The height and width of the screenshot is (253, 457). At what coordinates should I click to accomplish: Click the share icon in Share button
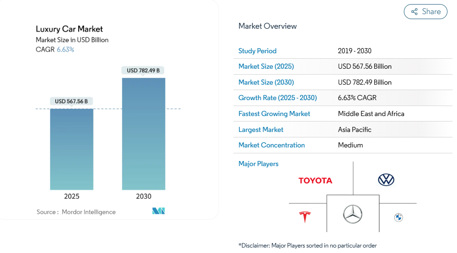414,12
